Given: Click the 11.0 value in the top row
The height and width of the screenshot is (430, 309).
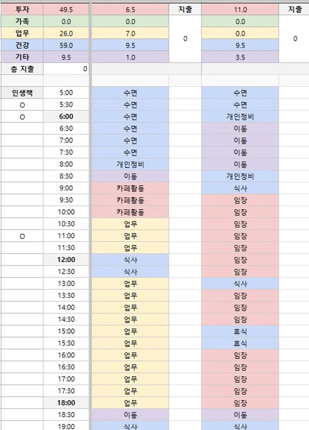Looking at the screenshot, I should tap(240, 10).
